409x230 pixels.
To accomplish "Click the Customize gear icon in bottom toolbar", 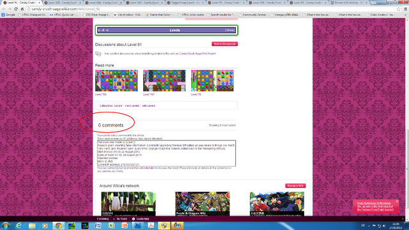I will point(134,218).
